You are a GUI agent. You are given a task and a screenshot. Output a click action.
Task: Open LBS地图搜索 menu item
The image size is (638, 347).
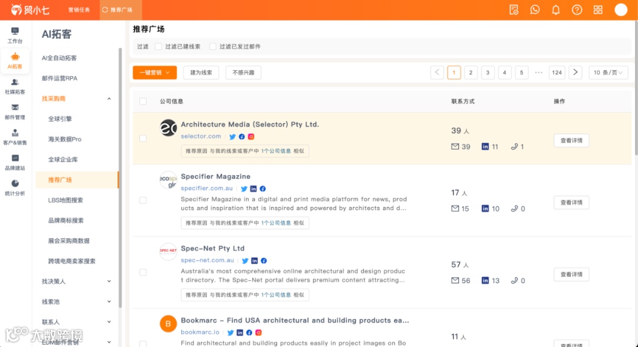[65, 200]
